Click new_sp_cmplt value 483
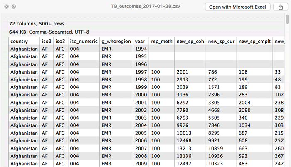Image resolution: width=291 pixels, height=167 pixels. 243,164
